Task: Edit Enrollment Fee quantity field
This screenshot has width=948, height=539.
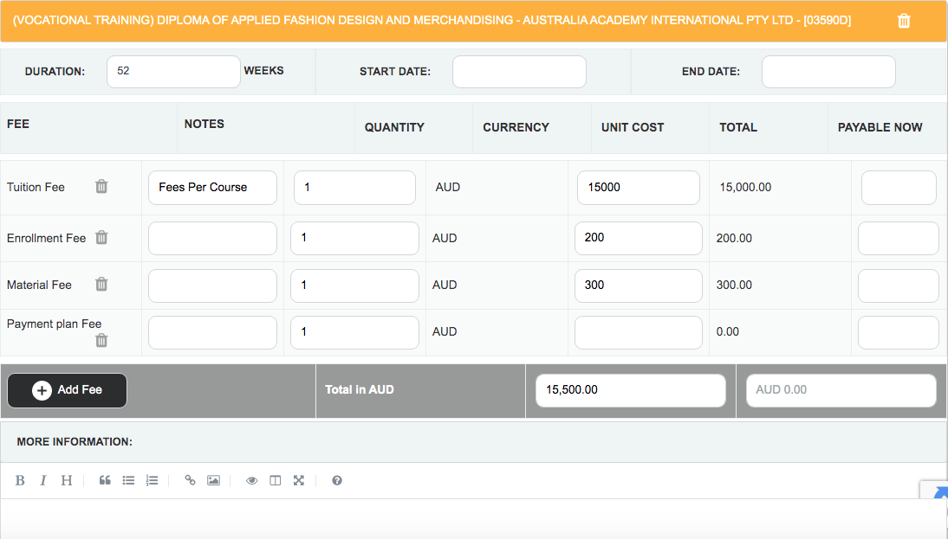Action: (355, 238)
